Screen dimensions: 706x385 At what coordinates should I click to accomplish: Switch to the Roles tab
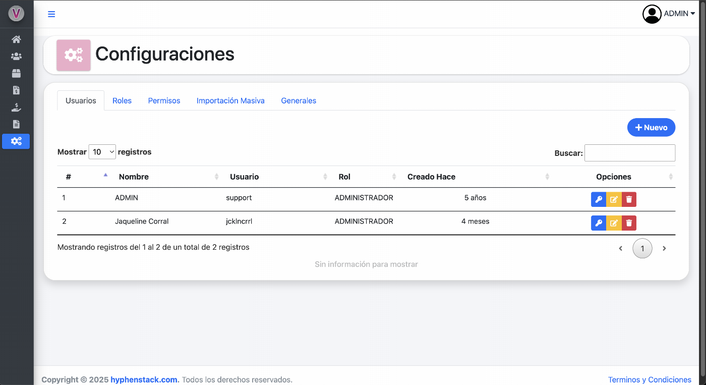tap(122, 100)
